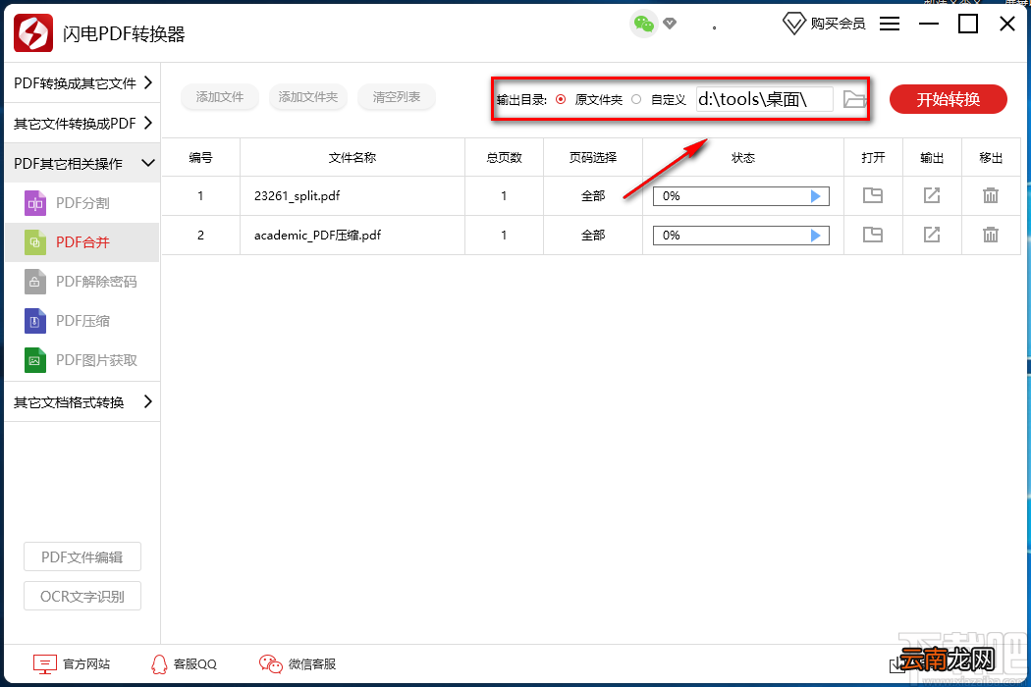Click the output path field d:\tools\桌面\
The height and width of the screenshot is (687, 1031).
coord(765,99)
